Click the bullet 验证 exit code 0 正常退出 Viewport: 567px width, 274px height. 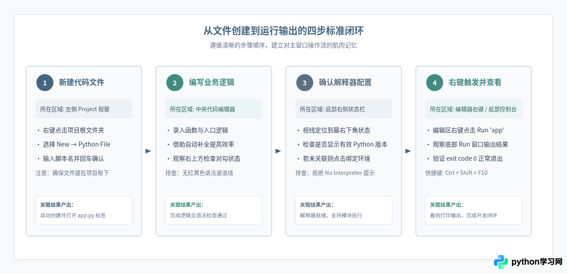468,158
